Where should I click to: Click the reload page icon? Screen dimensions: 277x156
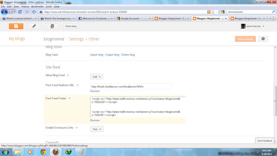20,12
